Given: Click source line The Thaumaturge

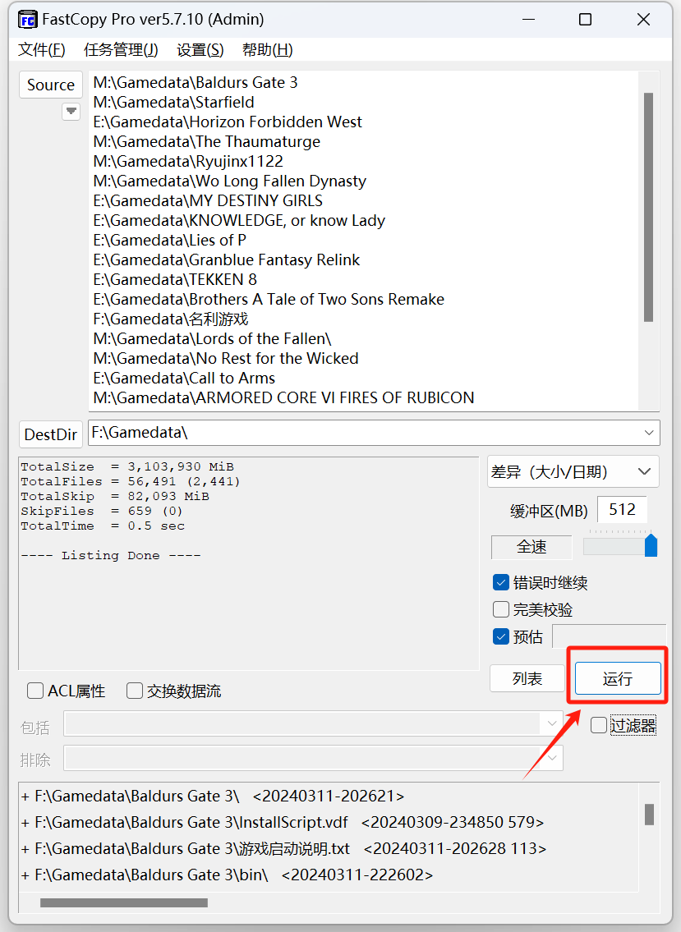Looking at the screenshot, I should point(206,141).
